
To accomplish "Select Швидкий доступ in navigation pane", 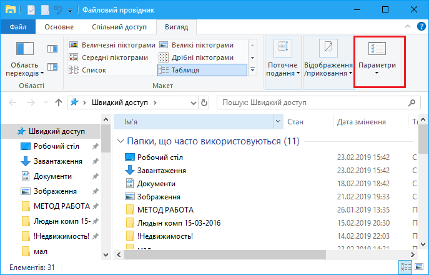I will click(x=51, y=131).
